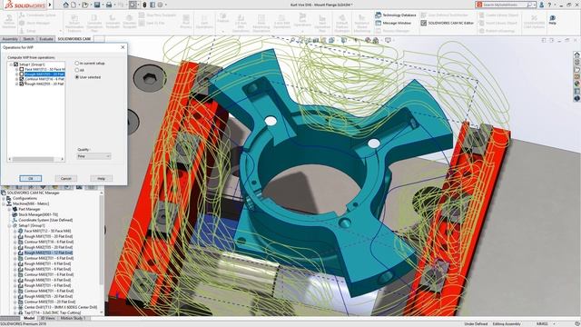Collapse Setup1 [Group1] in the dialog tree
581x327 pixels.
click(x=11, y=64)
